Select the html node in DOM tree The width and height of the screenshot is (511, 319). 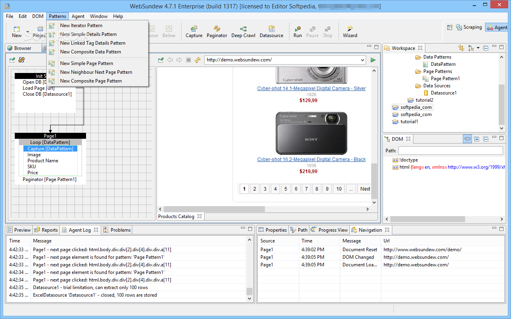point(449,167)
